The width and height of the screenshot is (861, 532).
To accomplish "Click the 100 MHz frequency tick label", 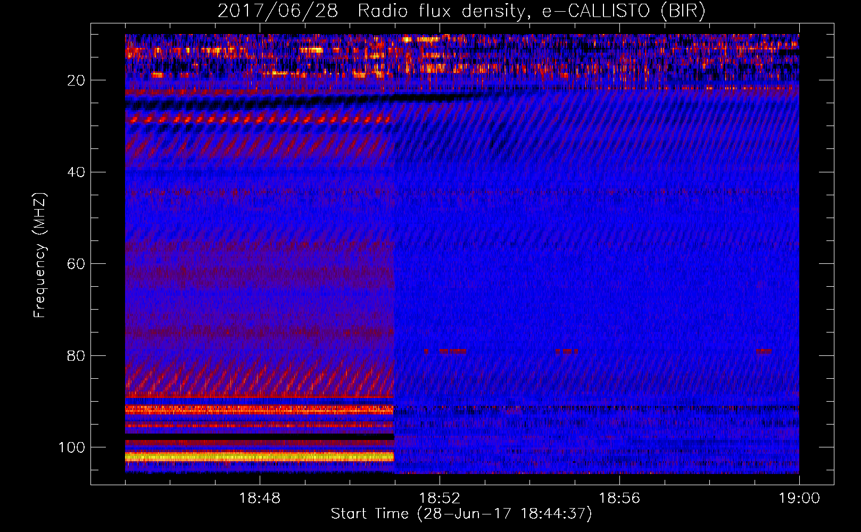I will pos(72,447).
